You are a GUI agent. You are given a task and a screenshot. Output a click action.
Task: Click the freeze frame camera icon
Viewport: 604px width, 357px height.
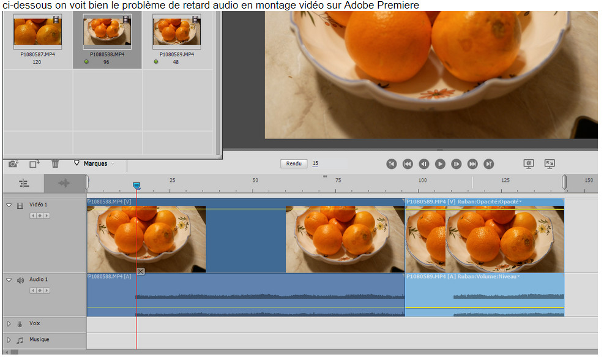tap(13, 163)
